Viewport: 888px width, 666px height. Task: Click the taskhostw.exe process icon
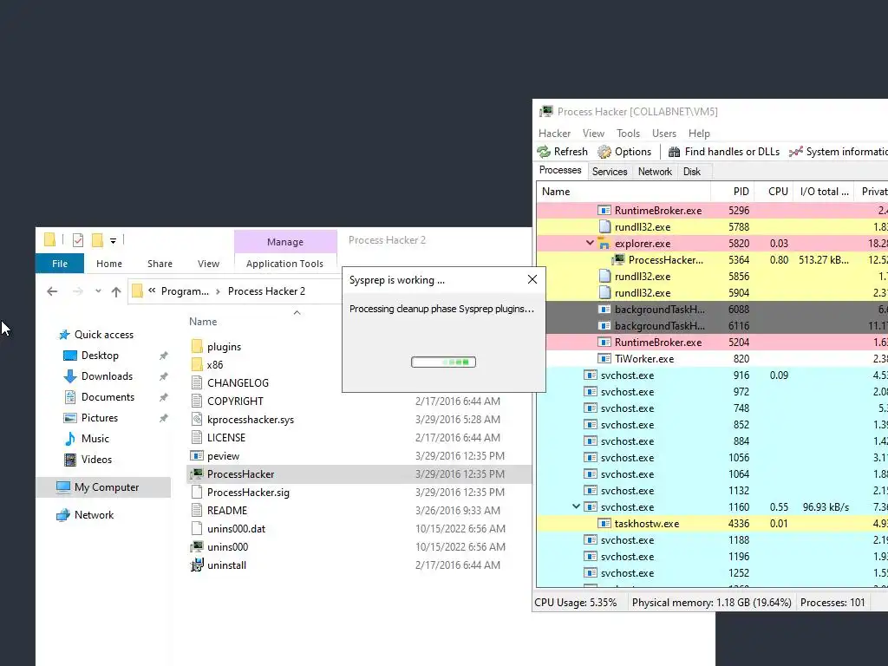point(604,523)
